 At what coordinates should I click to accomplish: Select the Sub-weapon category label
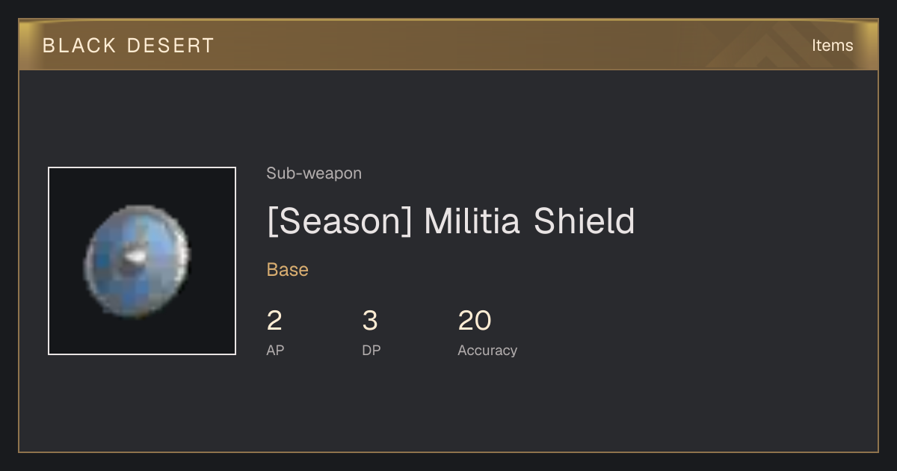pos(314,173)
